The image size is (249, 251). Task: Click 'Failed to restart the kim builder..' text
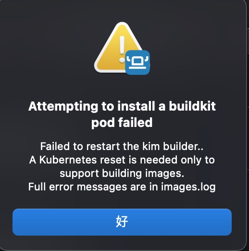pyautogui.click(x=122, y=146)
